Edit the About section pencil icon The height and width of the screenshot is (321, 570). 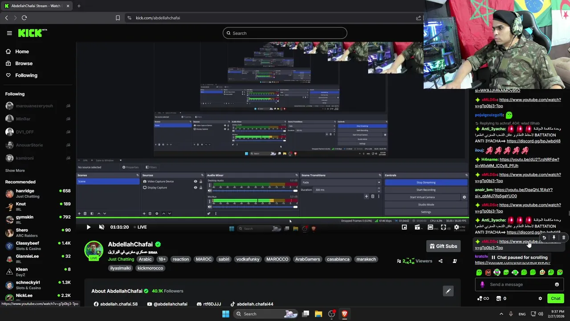pyautogui.click(x=448, y=291)
